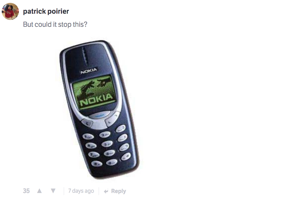The height and width of the screenshot is (199, 301).
Task: Click the 2 key on pictured phone
Action: [105, 135]
